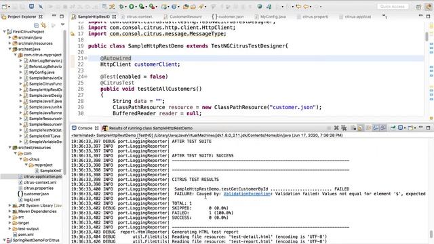The height and width of the screenshot is (244, 434).
Task: Click the New file wizard icon
Action: coord(5,6)
